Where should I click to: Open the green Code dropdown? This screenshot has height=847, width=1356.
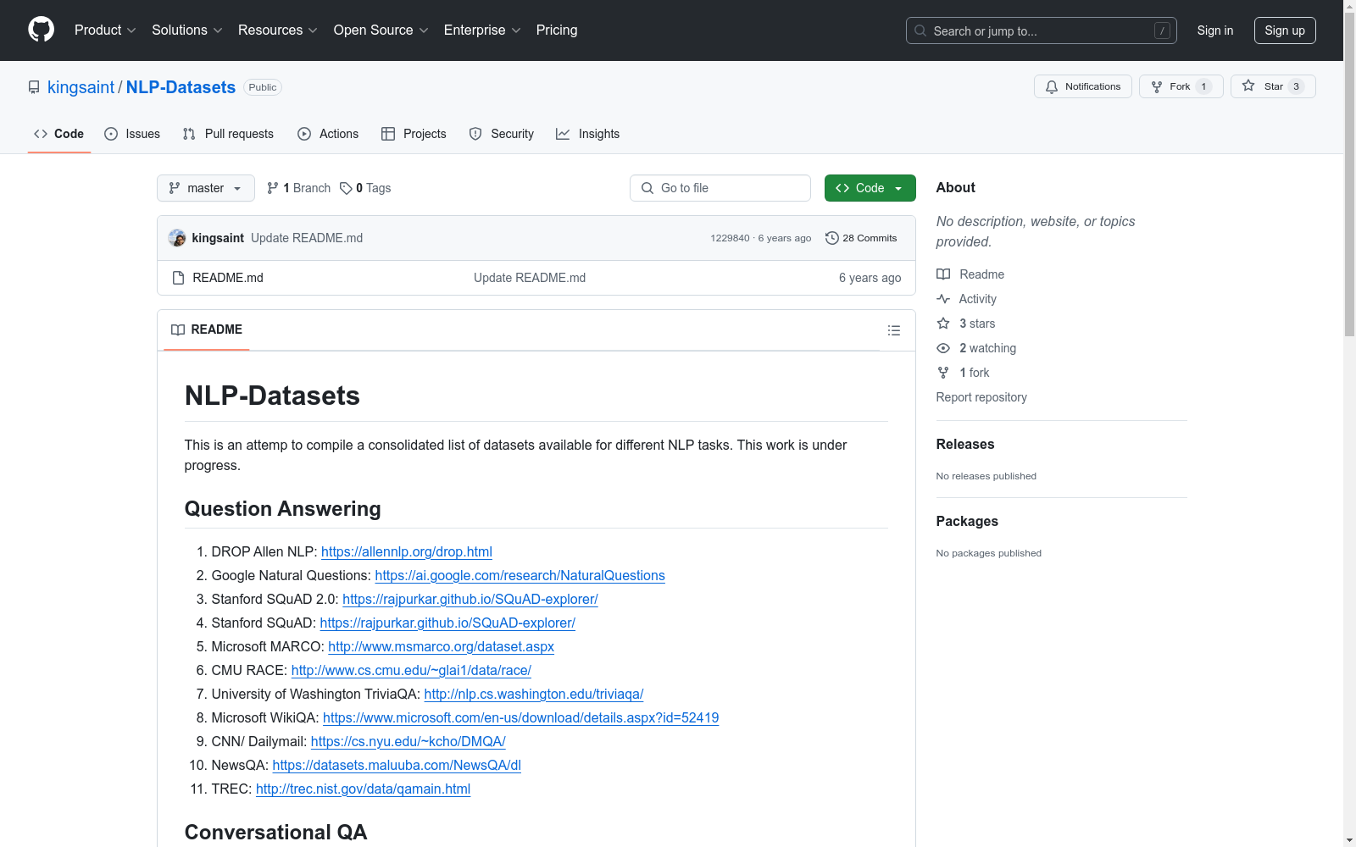click(x=870, y=188)
